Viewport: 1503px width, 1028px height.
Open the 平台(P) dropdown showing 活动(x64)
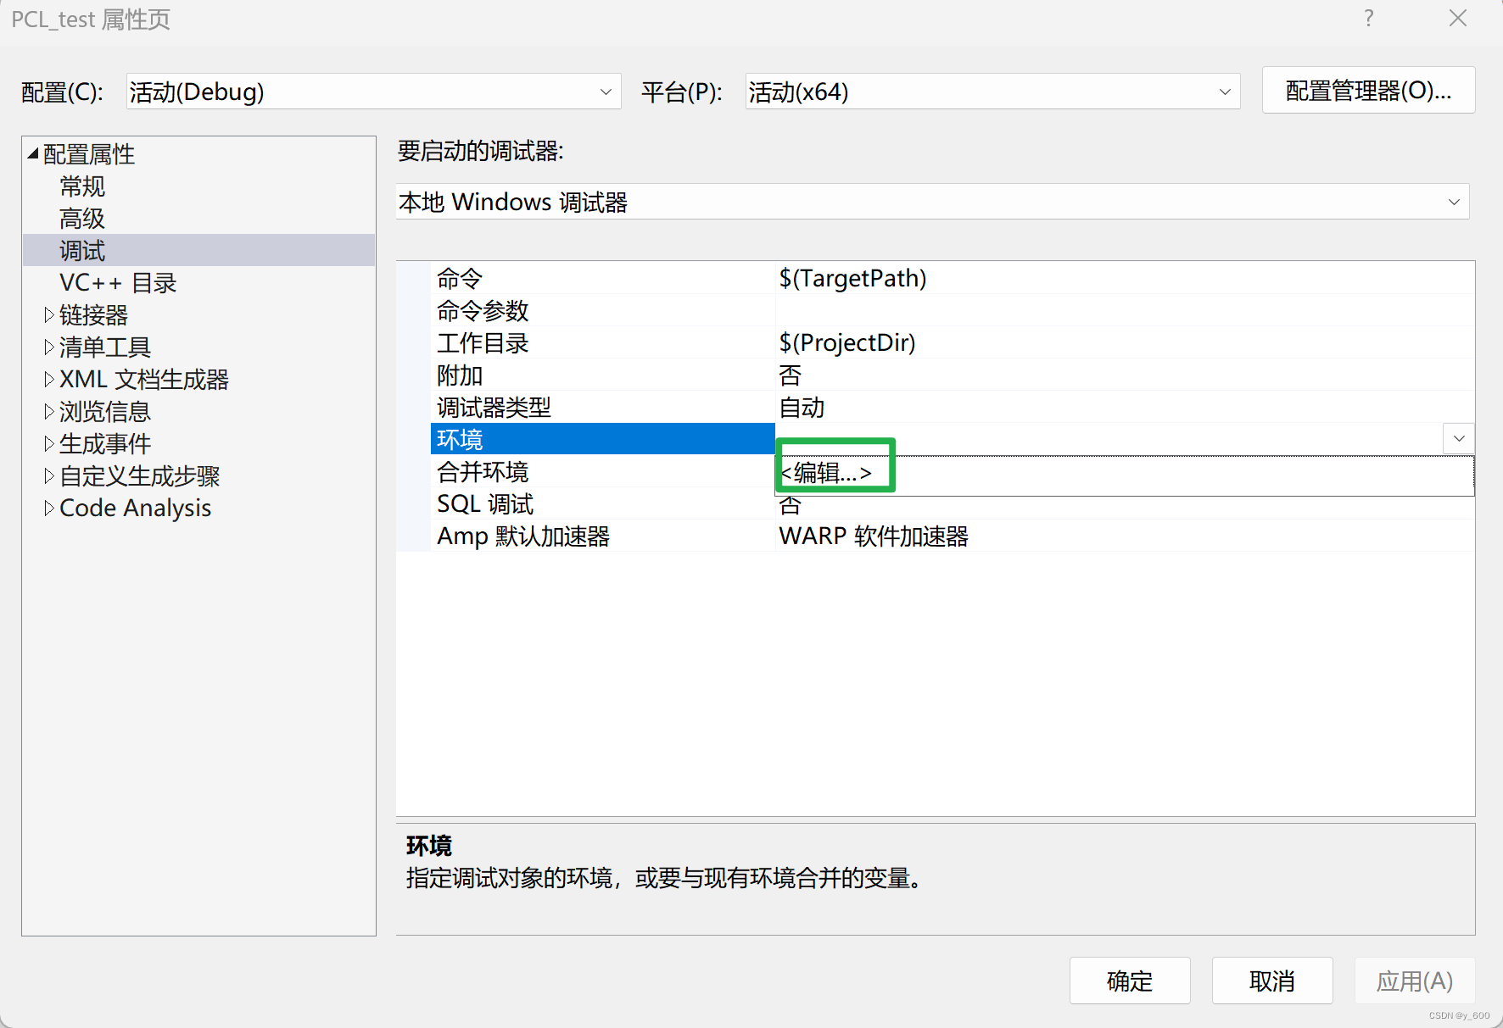(1224, 91)
